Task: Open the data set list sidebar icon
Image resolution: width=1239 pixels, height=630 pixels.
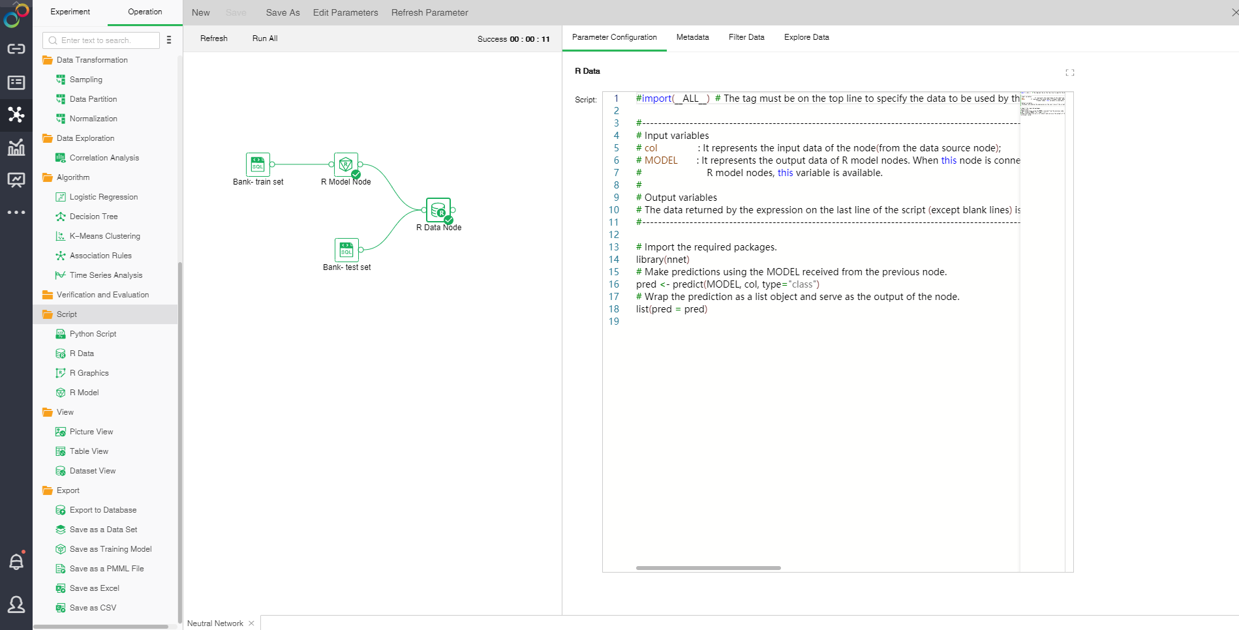Action: coord(16,82)
